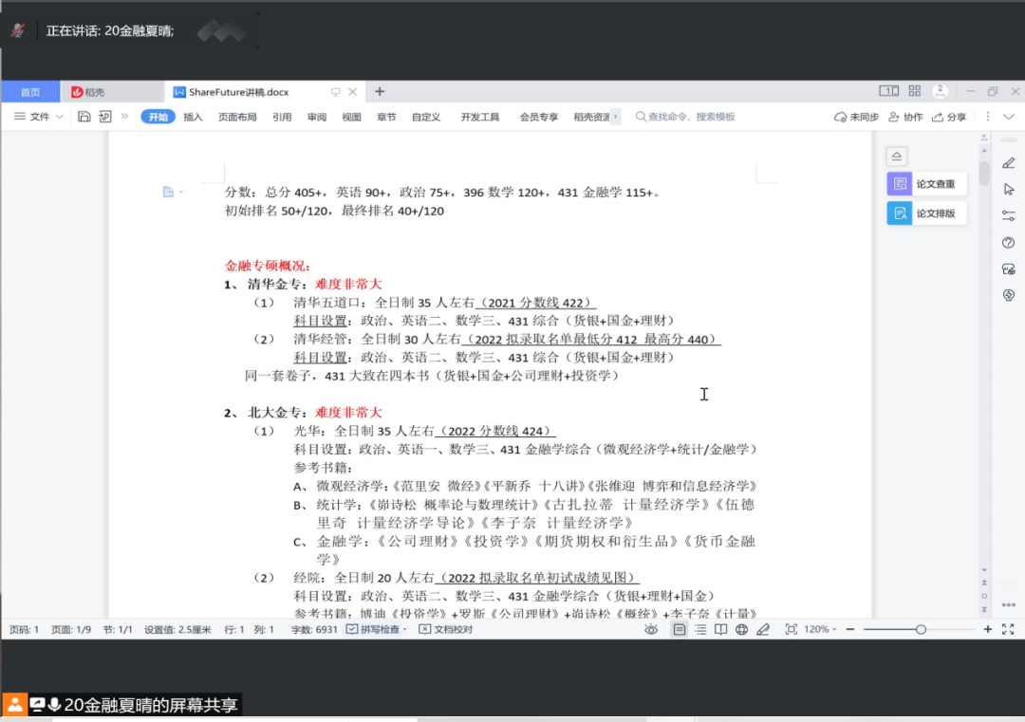Toggle eye protection mode in status bar
Viewport: 1025px width, 722px height.
click(651, 629)
